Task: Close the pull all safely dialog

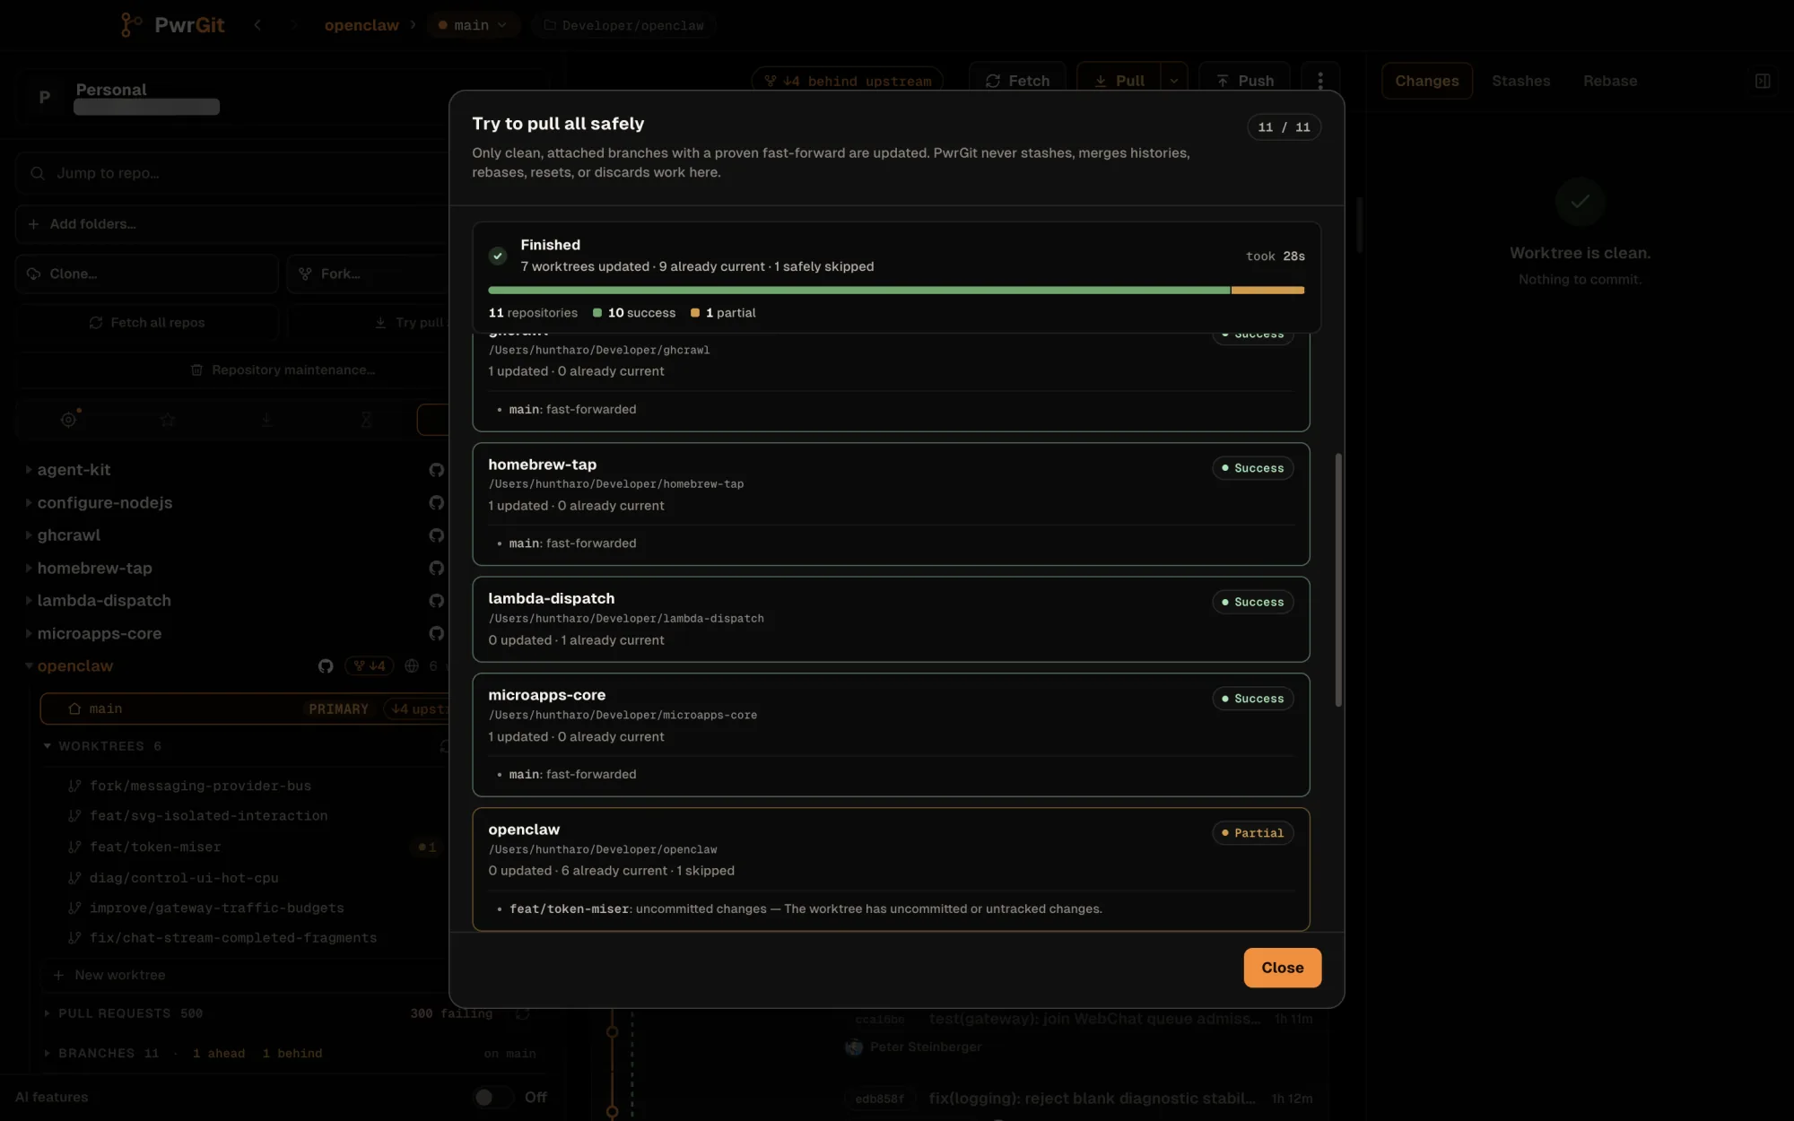Action: (x=1282, y=968)
